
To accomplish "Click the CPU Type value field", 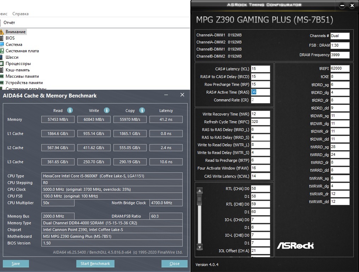I will click(112, 176).
